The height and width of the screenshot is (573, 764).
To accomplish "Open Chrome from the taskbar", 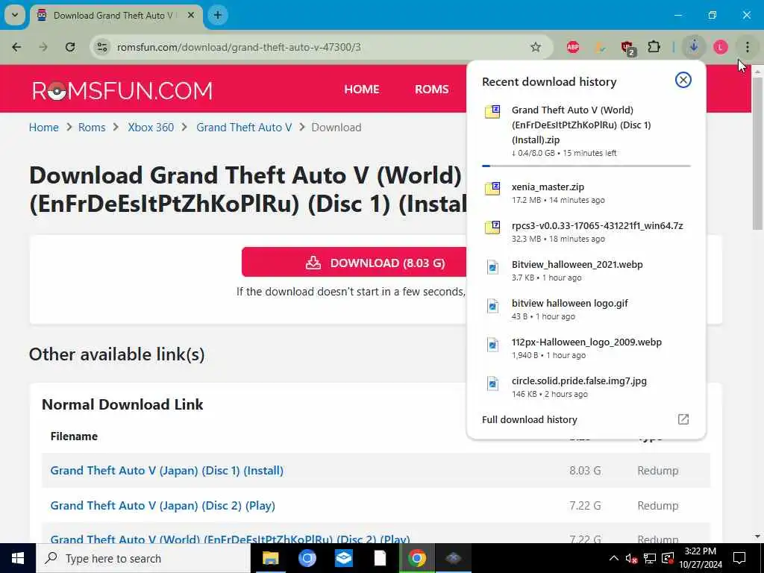I will [x=416, y=558].
